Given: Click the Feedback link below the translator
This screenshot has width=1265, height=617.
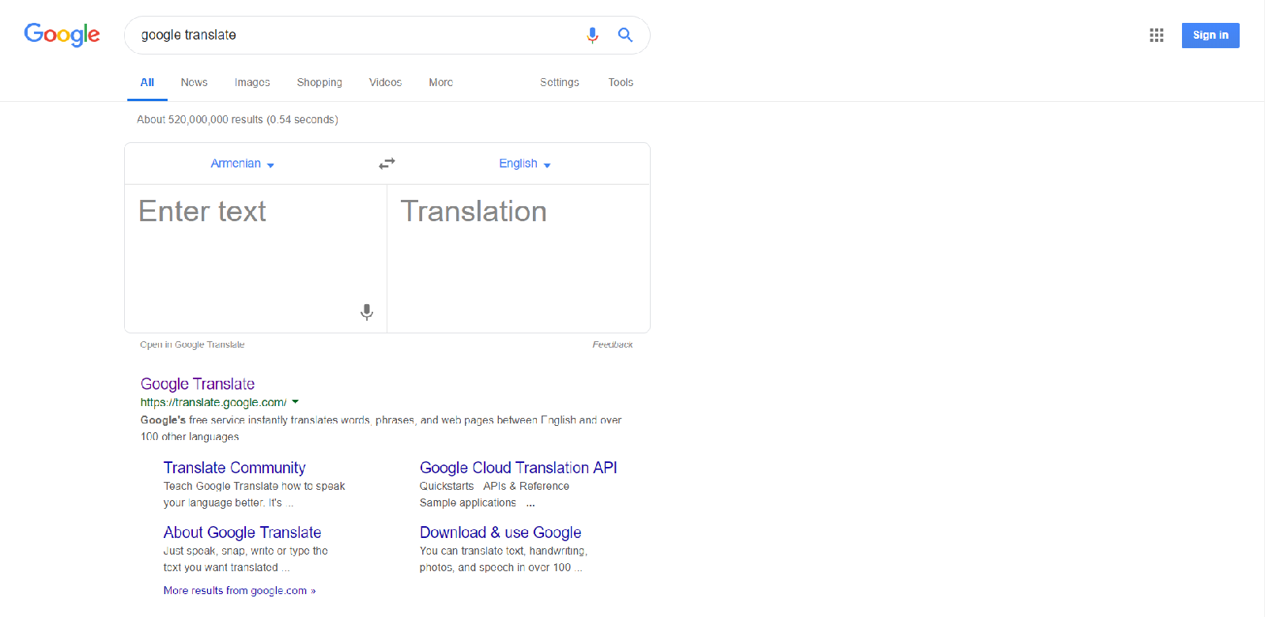Looking at the screenshot, I should [x=613, y=344].
